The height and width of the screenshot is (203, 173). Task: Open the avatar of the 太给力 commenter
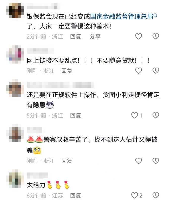point(15,179)
